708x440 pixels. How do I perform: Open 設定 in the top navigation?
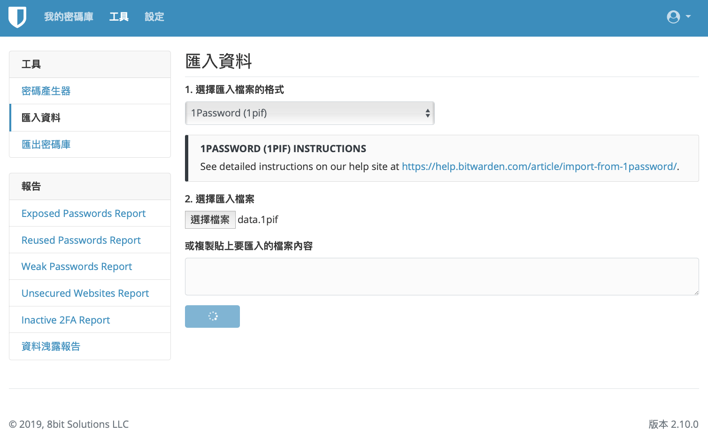tap(154, 17)
